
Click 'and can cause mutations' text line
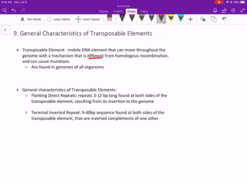[x=46, y=61]
